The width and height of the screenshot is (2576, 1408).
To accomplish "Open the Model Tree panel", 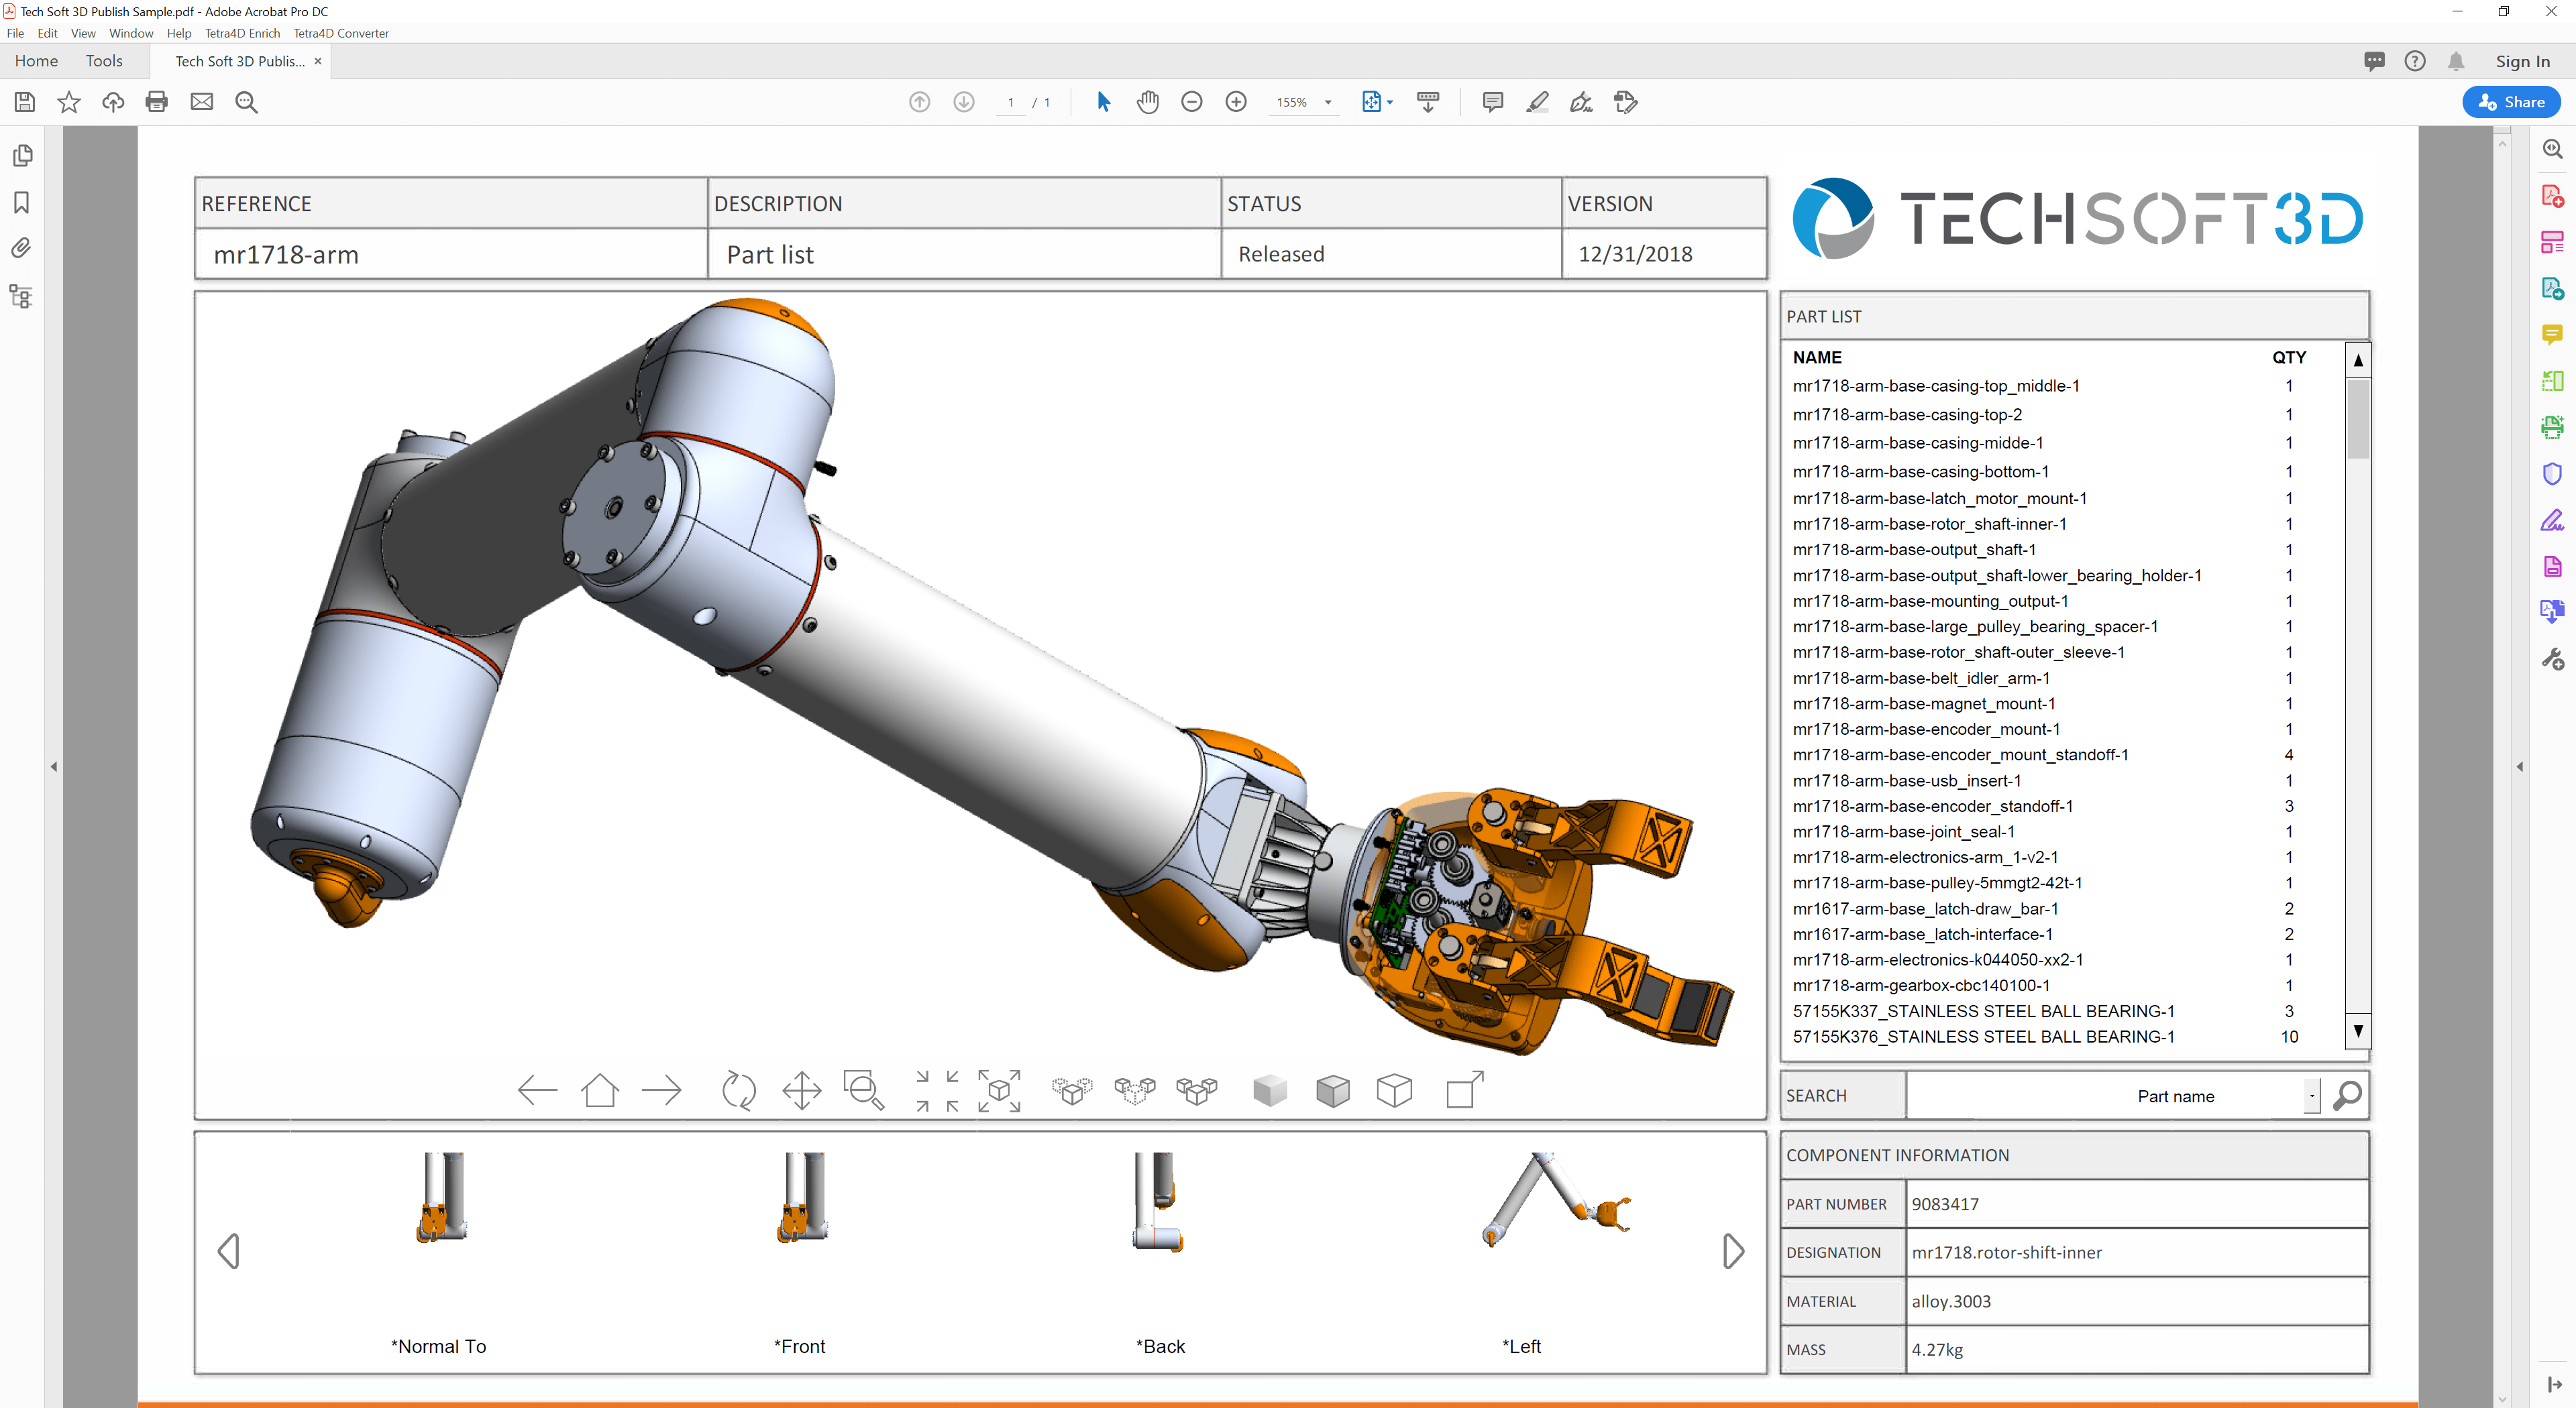I will coord(21,297).
